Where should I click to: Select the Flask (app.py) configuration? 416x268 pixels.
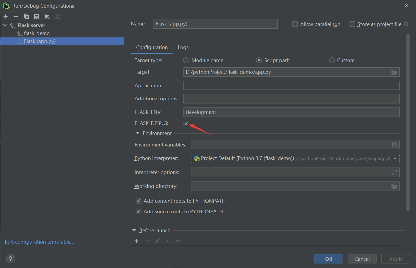click(62, 41)
